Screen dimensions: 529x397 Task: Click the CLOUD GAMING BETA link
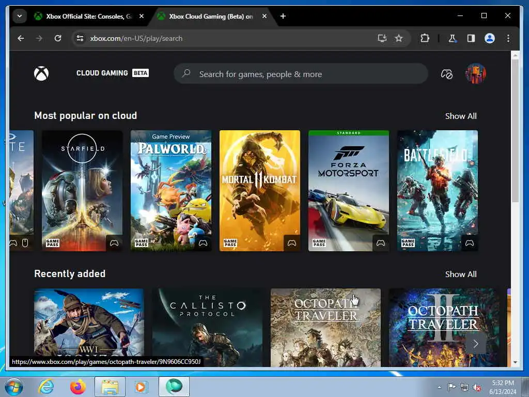(x=112, y=73)
